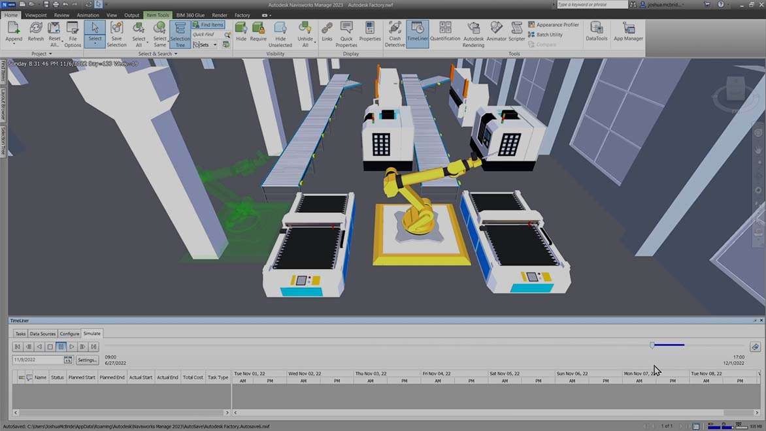766x431 pixels.
Task: Open Autodesk Rendering panel
Action: click(473, 34)
